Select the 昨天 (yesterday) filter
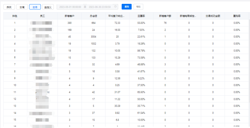The image size is (250, 128). coord(9,7)
